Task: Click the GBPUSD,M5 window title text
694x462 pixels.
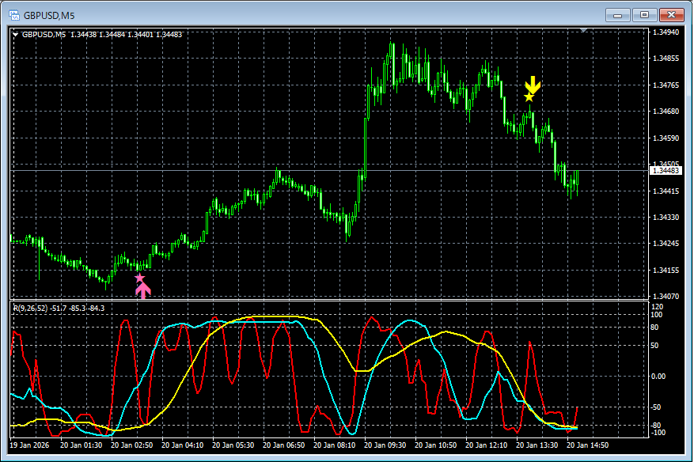Action: (x=49, y=16)
